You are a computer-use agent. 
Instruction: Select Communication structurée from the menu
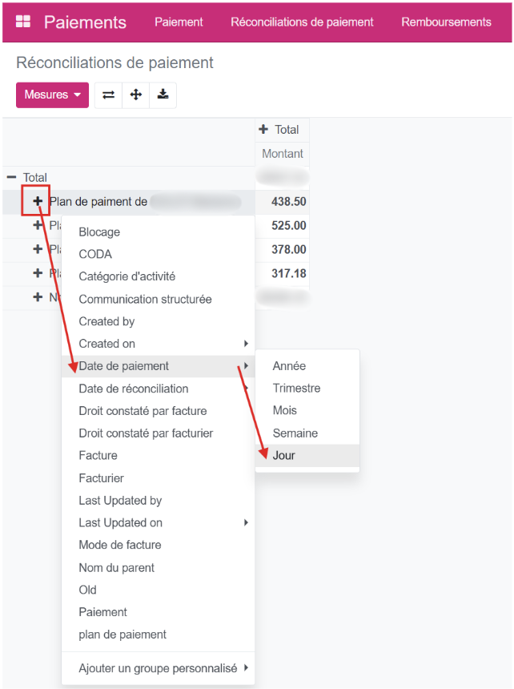pos(145,299)
